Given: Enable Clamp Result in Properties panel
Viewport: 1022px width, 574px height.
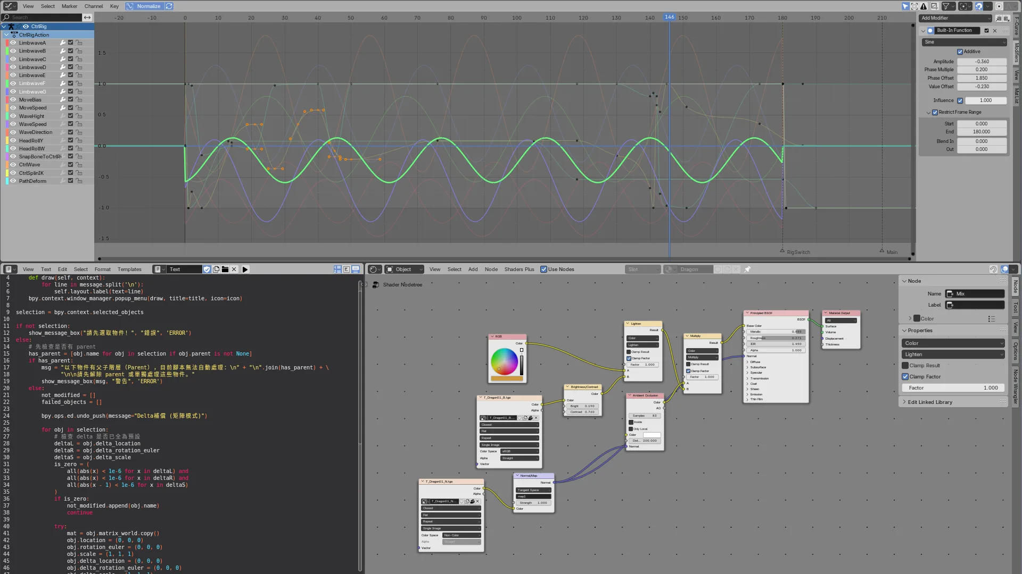Looking at the screenshot, I should (x=905, y=366).
